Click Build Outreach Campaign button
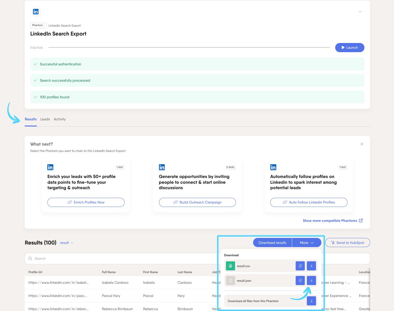394x311 pixels. 197,202
